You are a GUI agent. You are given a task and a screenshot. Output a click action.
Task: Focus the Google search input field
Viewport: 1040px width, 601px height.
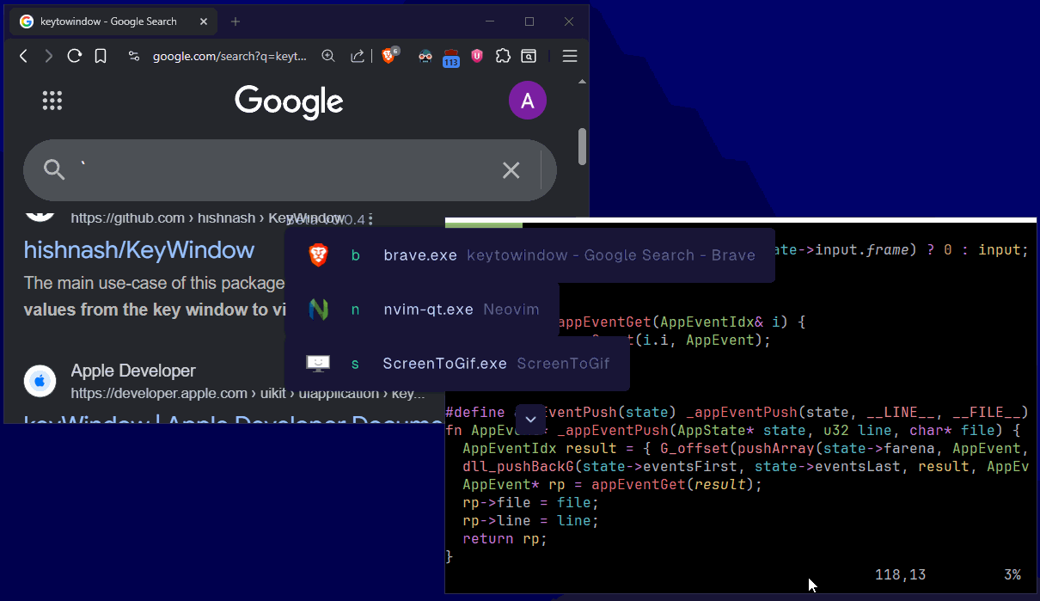point(288,170)
